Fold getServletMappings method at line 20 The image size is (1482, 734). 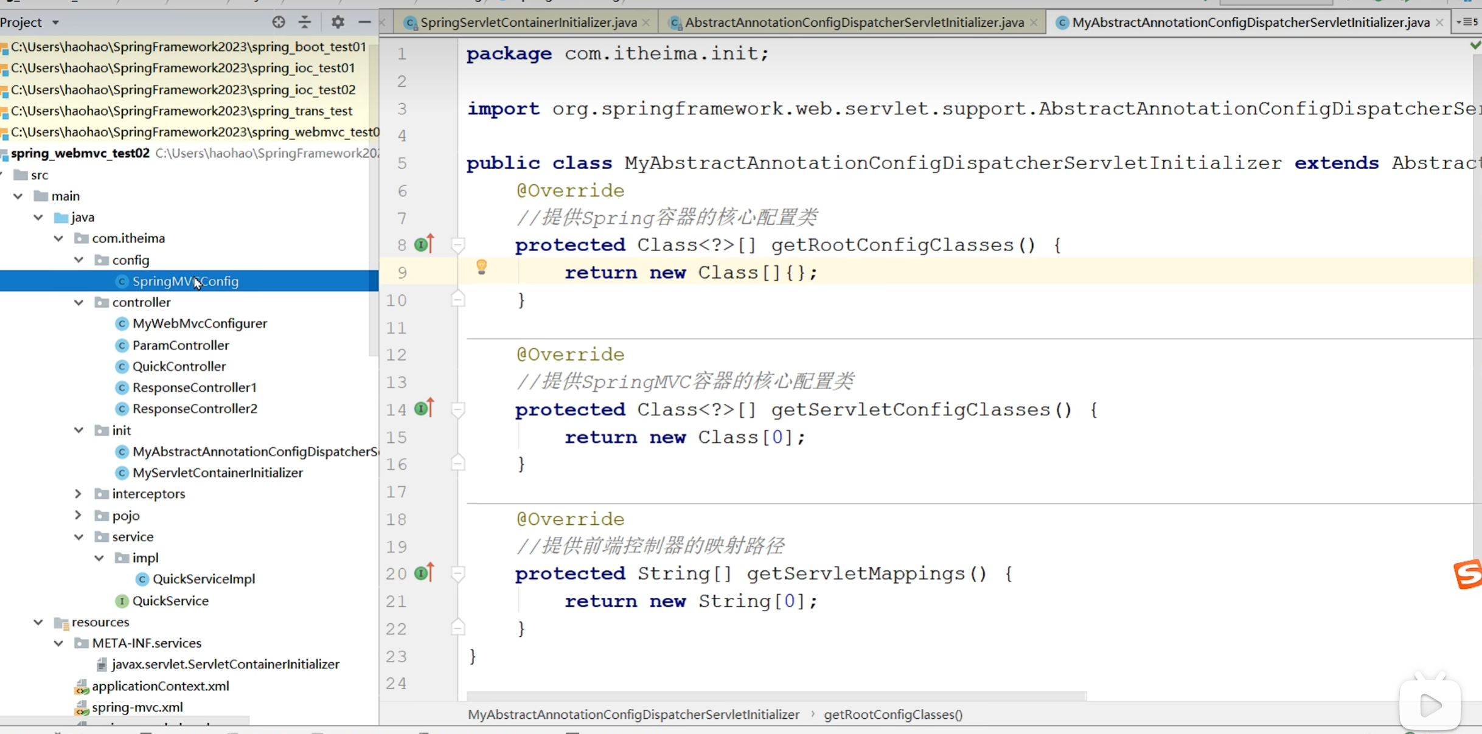click(458, 573)
